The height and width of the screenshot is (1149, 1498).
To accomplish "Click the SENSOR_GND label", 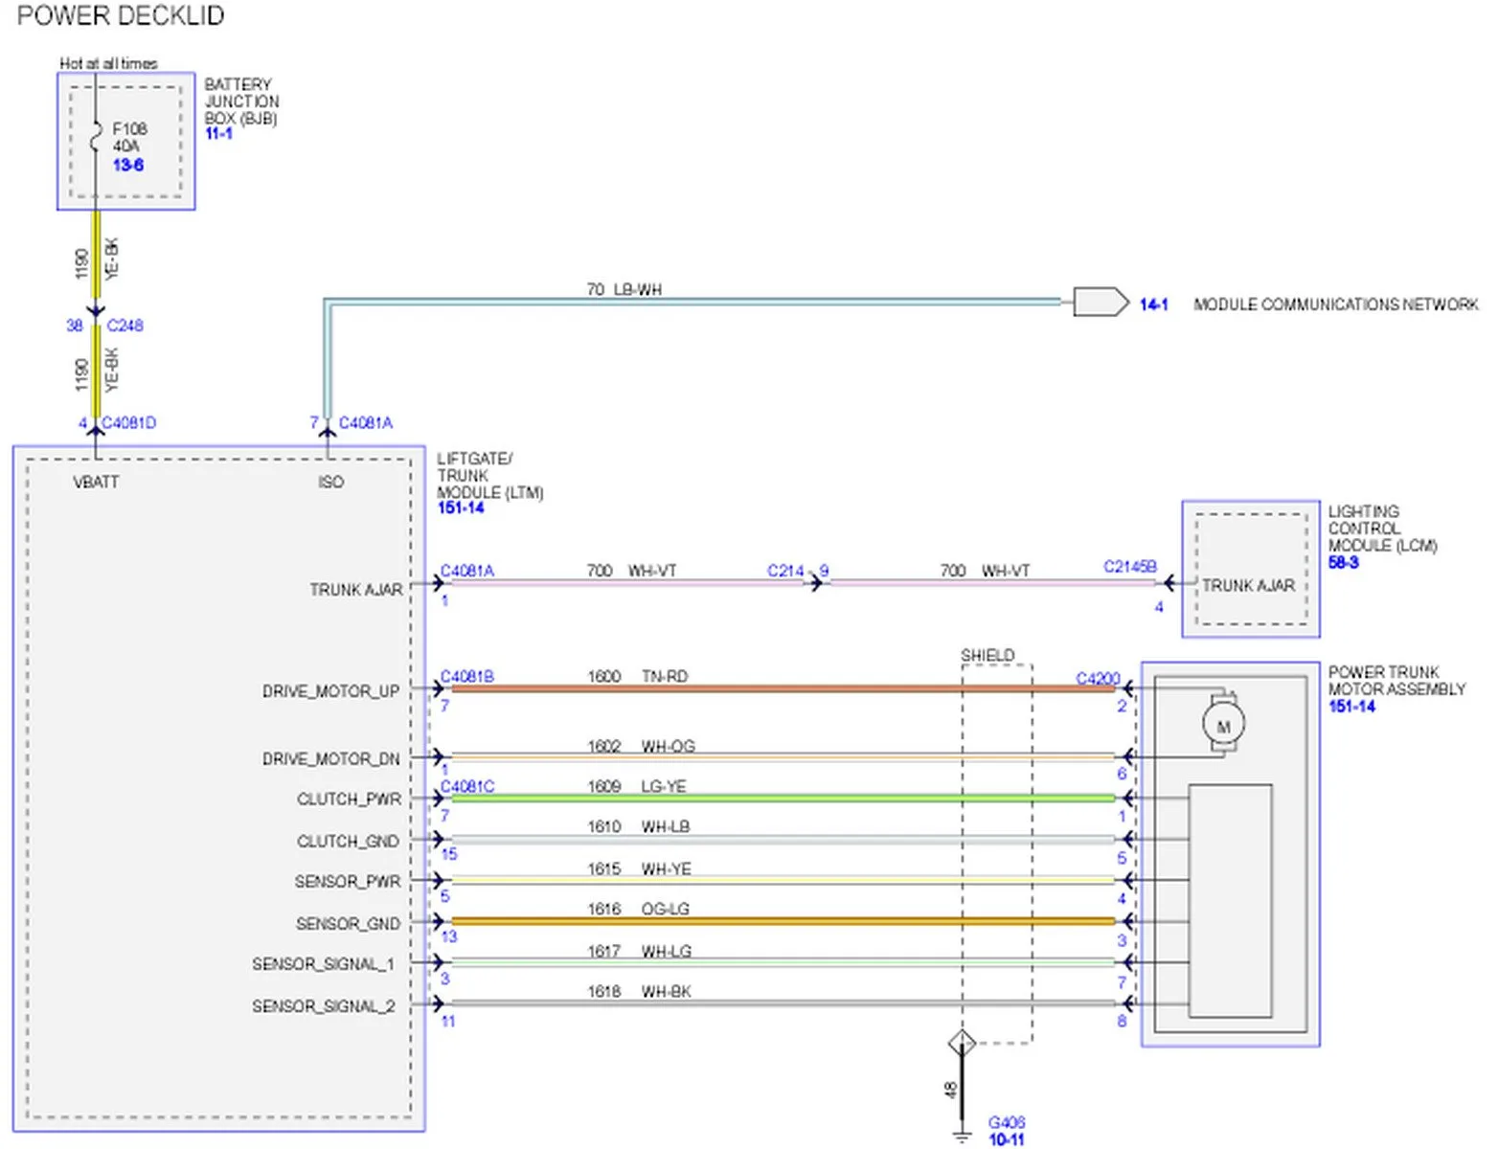I will coord(348,924).
